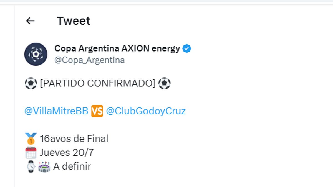Open the Copa Argentina profile avatar

36,54
